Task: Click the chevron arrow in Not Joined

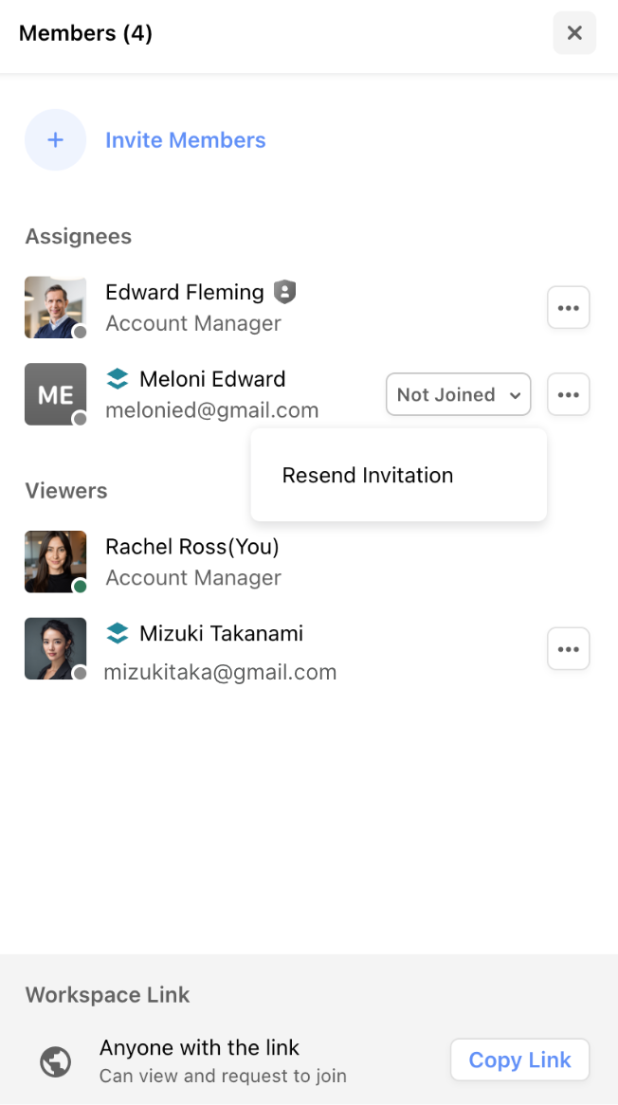Action: (515, 395)
